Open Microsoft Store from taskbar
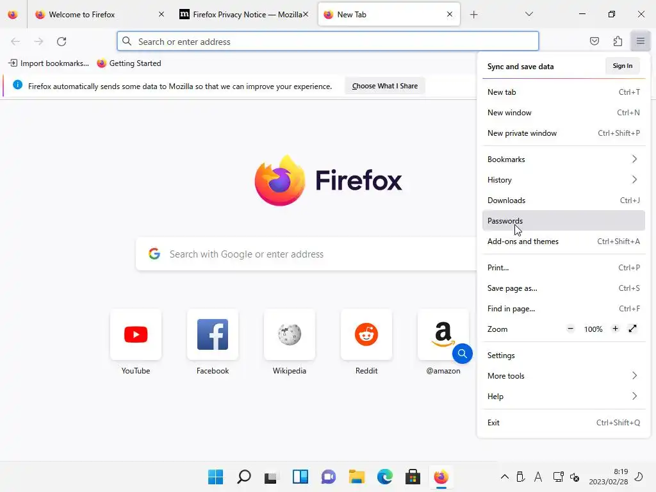Image resolution: width=656 pixels, height=492 pixels. [x=413, y=477]
